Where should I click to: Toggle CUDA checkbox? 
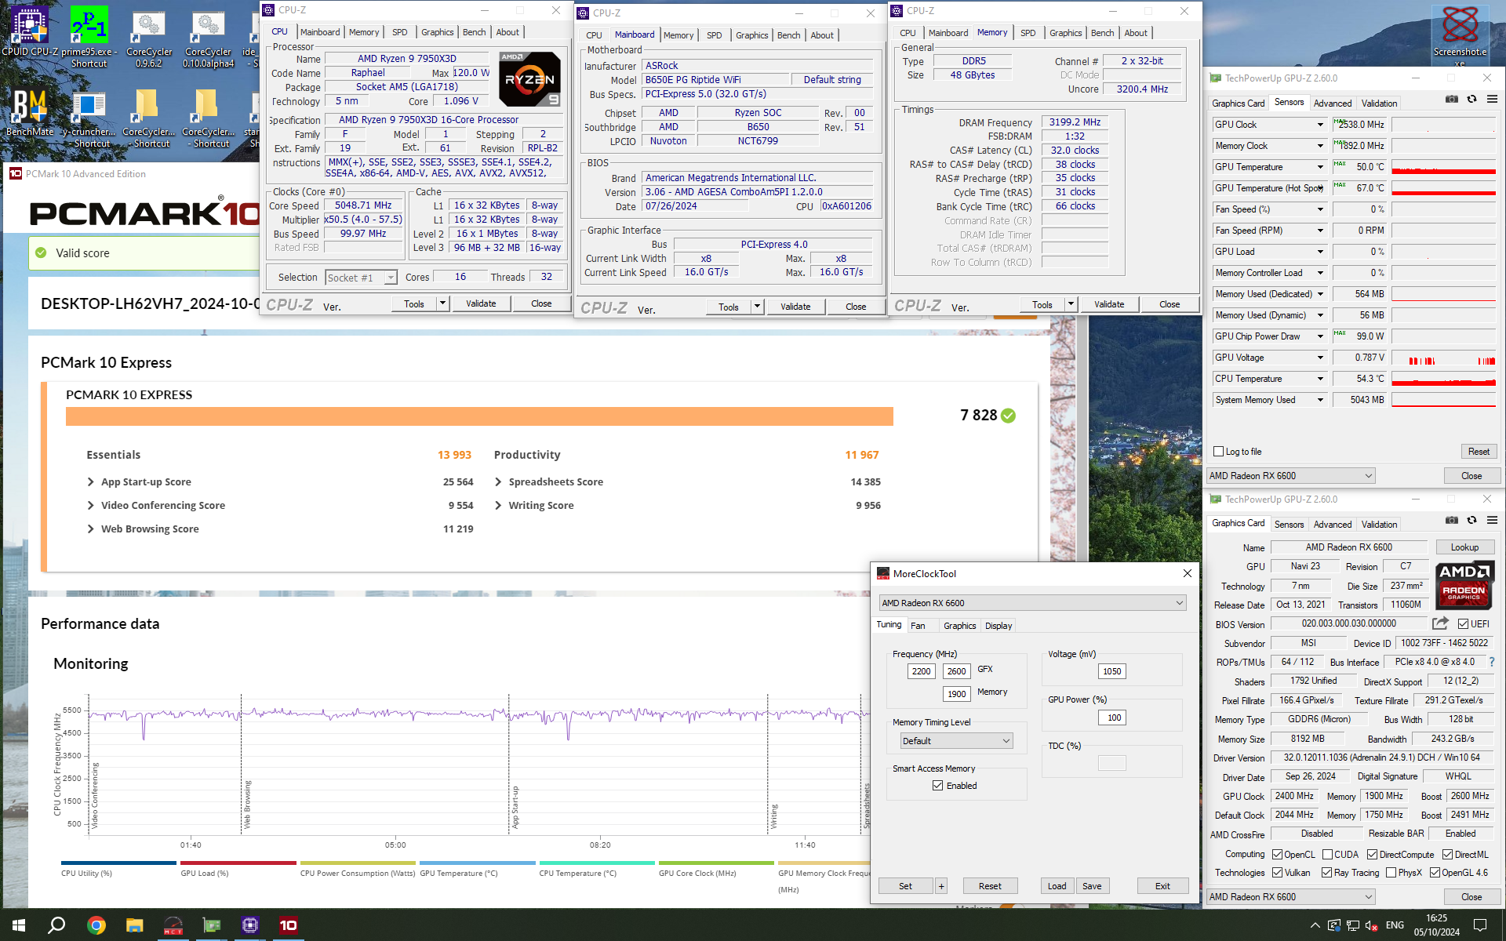coord(1327,855)
